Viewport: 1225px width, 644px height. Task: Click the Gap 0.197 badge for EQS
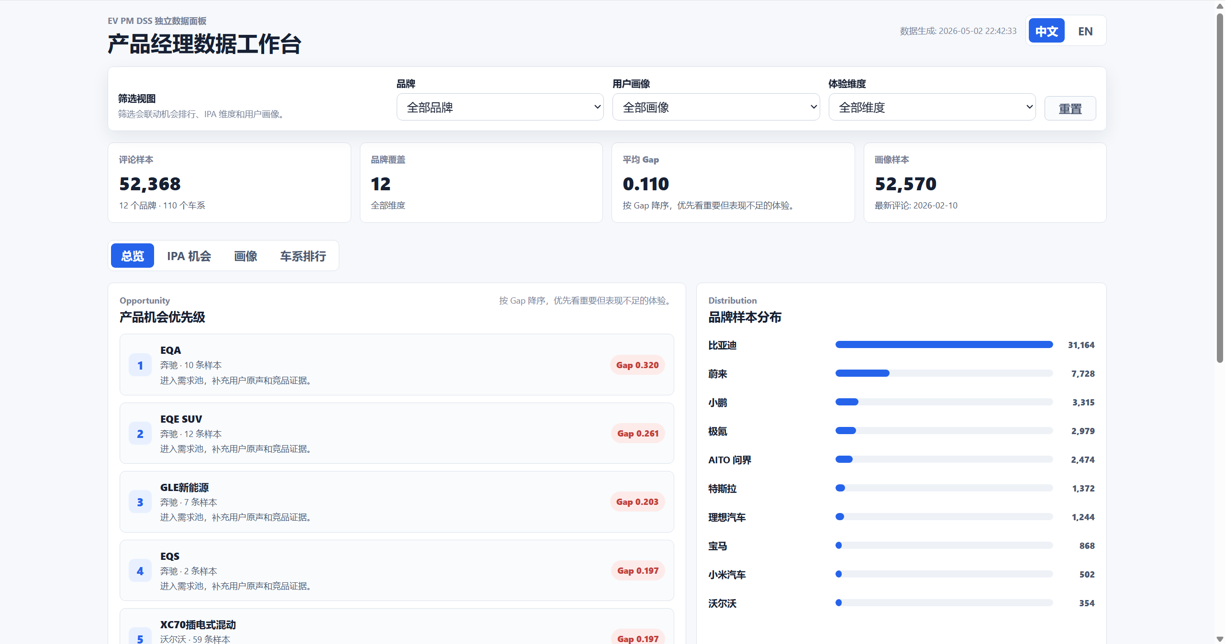638,570
